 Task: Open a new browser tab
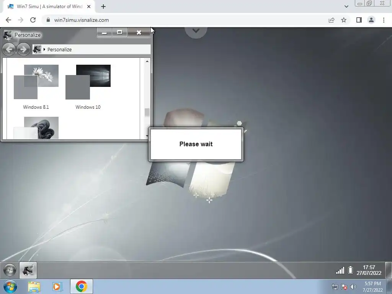pyautogui.click(x=103, y=7)
